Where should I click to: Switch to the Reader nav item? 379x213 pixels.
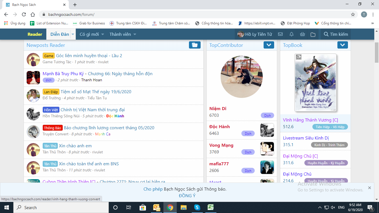35,34
